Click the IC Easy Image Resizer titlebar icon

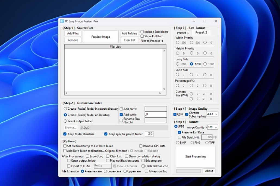tap(62, 21)
